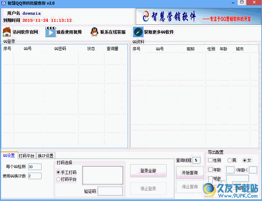Image resolution: width=262 pixels, height=201 pixels.
Task: Switch to 换IP设置 tab
Action: (46, 156)
